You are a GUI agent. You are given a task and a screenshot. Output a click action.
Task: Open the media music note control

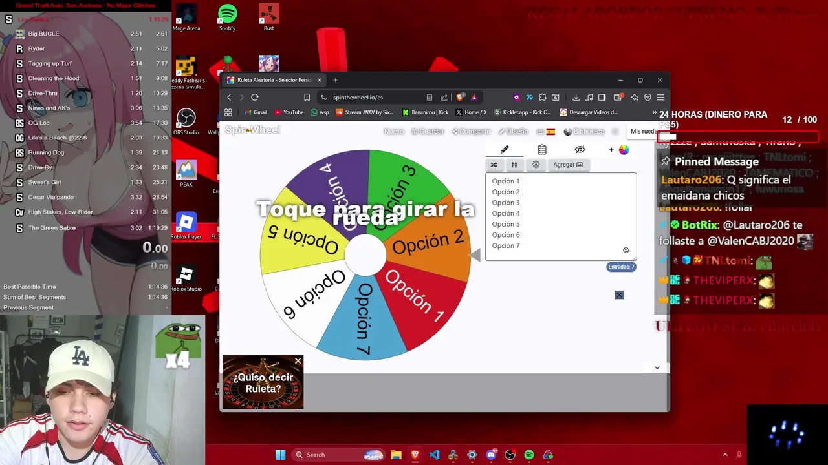(x=589, y=97)
